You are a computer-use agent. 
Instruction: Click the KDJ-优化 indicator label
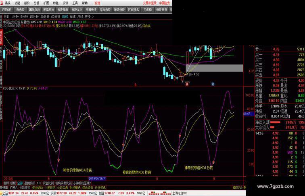point(9,88)
